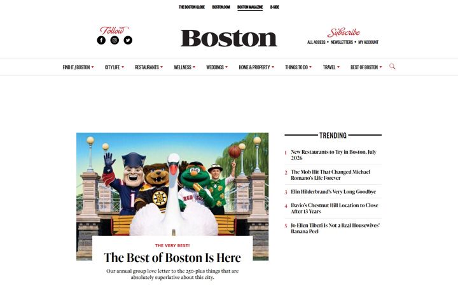Screen dimensions: 458x286
Task: Open All Access subscription link
Action: point(316,43)
